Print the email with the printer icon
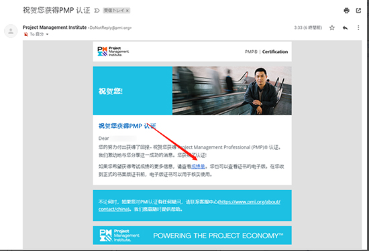 (346, 10)
